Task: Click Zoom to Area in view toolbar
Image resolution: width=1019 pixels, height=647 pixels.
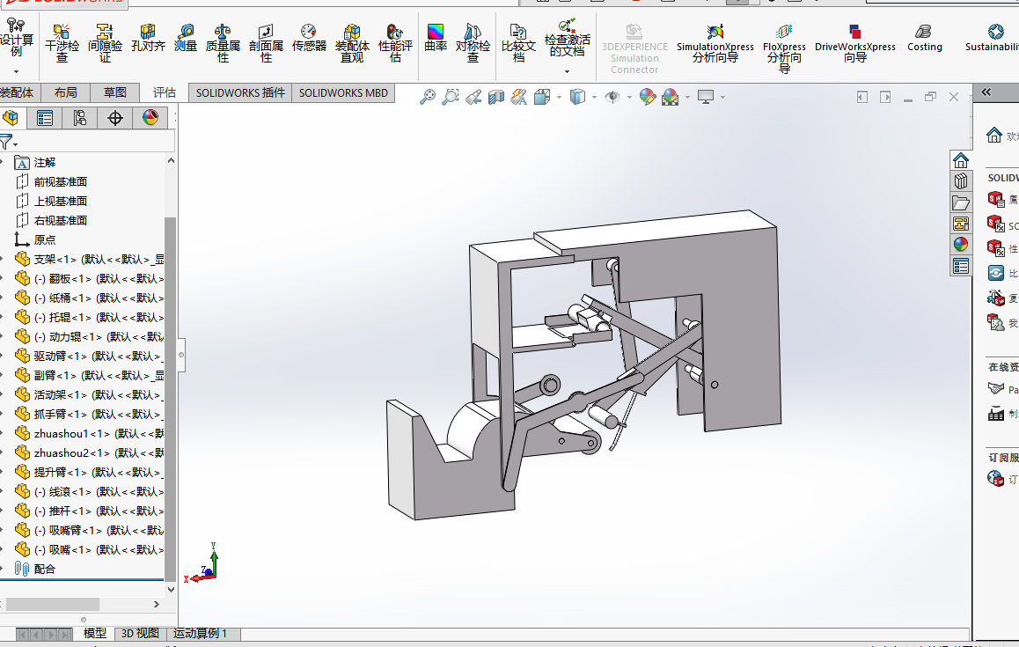Action: tap(450, 97)
